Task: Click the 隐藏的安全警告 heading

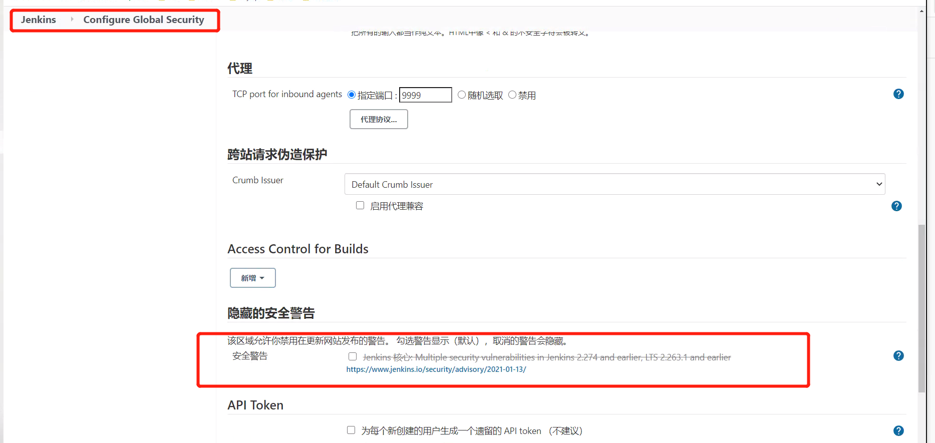Action: click(x=271, y=313)
